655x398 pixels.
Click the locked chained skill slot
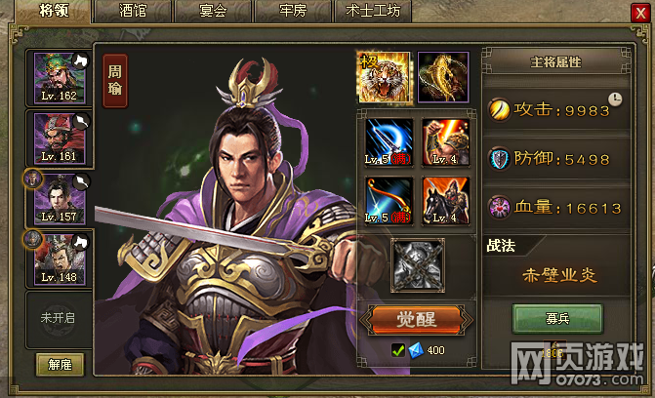[418, 265]
